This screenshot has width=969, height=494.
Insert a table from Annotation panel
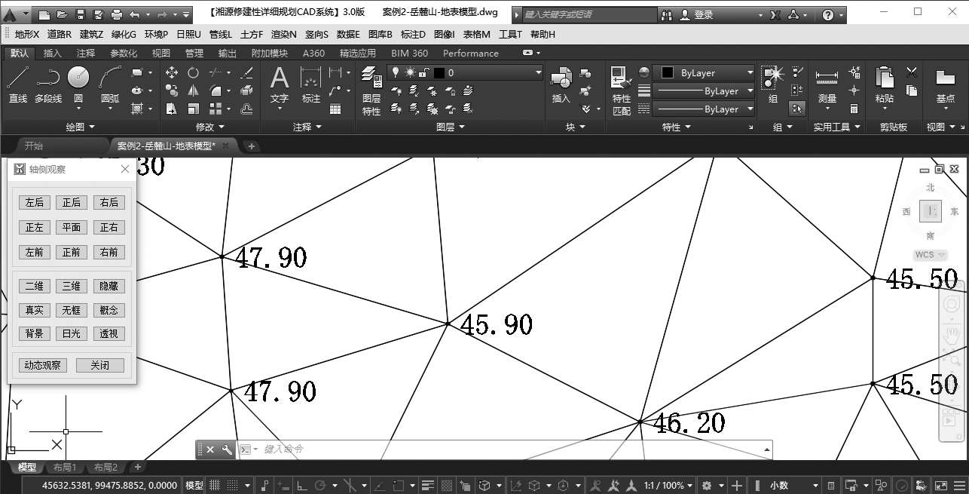[335, 109]
